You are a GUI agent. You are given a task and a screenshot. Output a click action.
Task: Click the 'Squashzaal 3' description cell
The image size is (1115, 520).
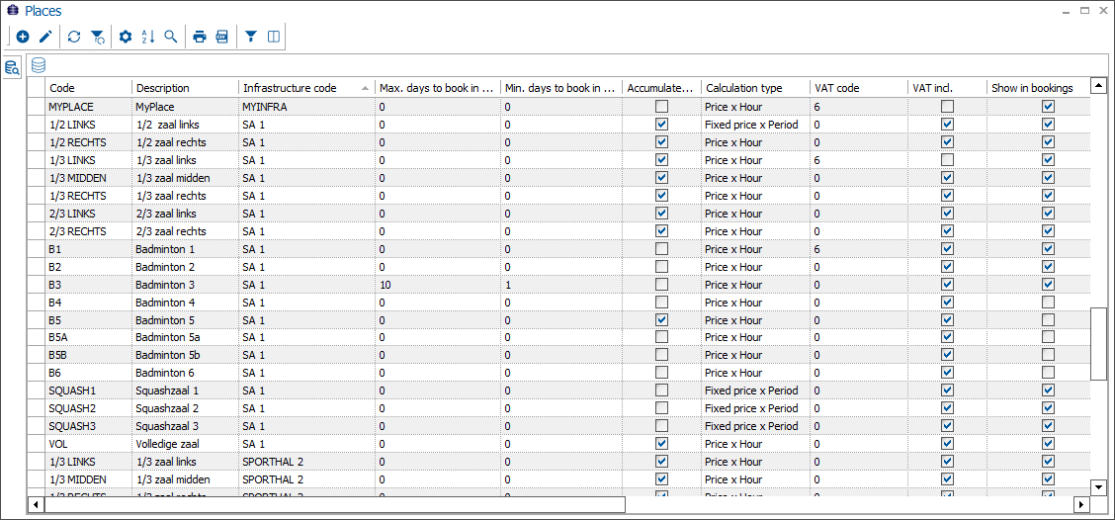click(x=185, y=426)
